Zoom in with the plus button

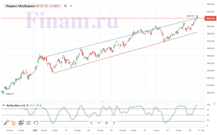(x=106, y=123)
